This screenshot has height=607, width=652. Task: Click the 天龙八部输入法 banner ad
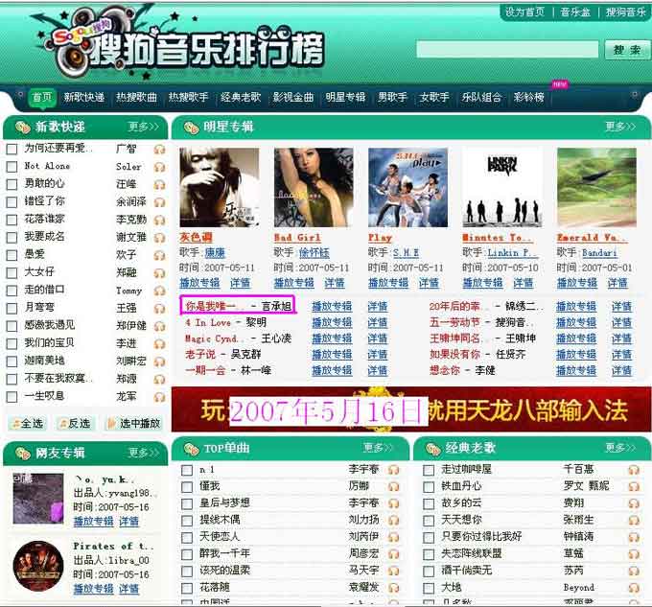[411, 409]
